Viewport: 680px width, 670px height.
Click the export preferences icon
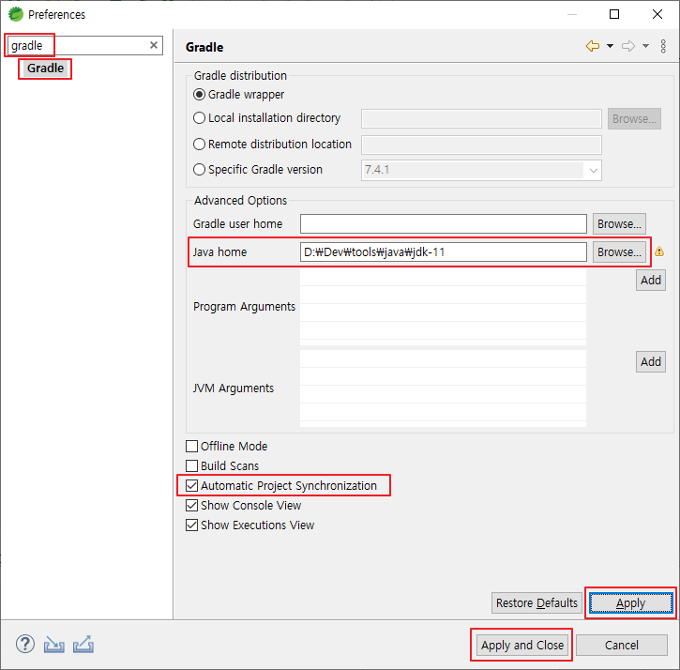[83, 645]
